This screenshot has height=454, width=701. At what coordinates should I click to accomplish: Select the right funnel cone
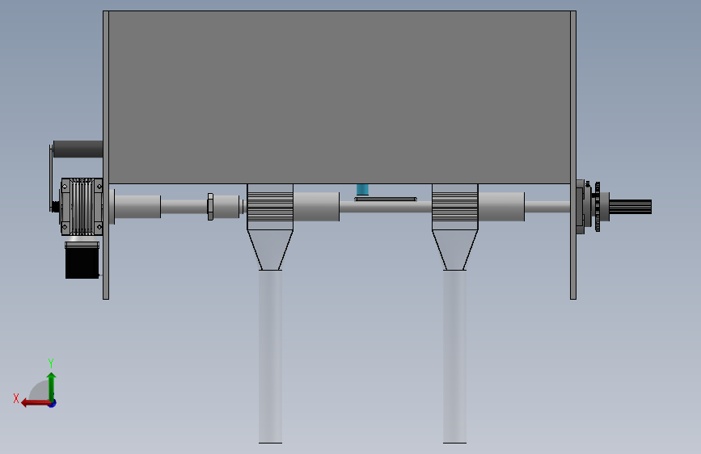pos(454,250)
